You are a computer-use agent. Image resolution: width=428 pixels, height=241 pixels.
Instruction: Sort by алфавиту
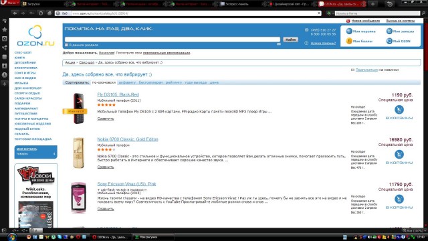pos(127,82)
